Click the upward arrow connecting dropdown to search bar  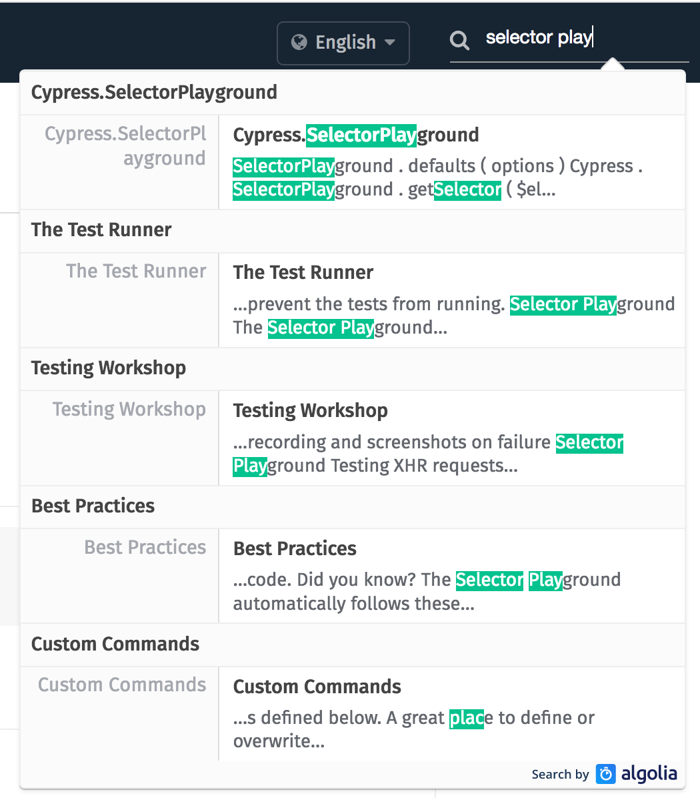612,65
